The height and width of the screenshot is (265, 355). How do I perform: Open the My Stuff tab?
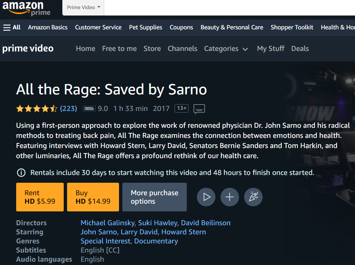pyautogui.click(x=271, y=49)
